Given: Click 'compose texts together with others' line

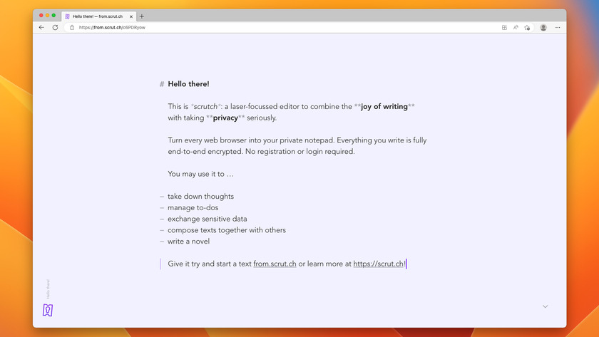Looking at the screenshot, I should [x=227, y=230].
